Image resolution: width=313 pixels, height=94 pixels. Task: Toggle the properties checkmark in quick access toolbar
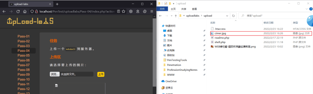(166, 3)
